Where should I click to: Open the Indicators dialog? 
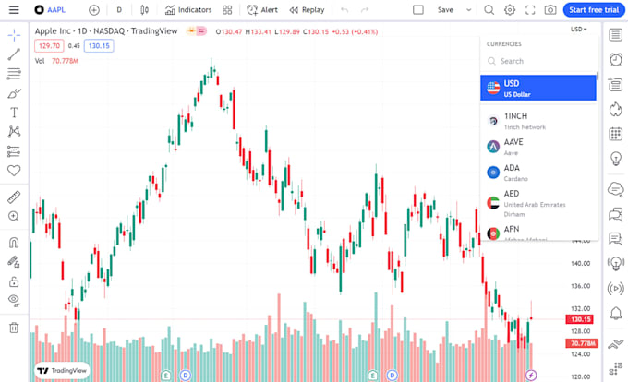pos(188,10)
